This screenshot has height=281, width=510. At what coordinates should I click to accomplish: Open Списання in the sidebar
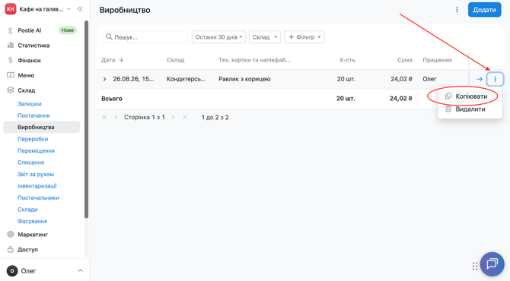[30, 163]
